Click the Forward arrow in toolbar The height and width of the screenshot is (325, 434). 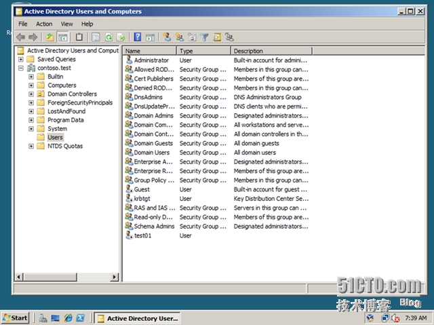point(33,37)
